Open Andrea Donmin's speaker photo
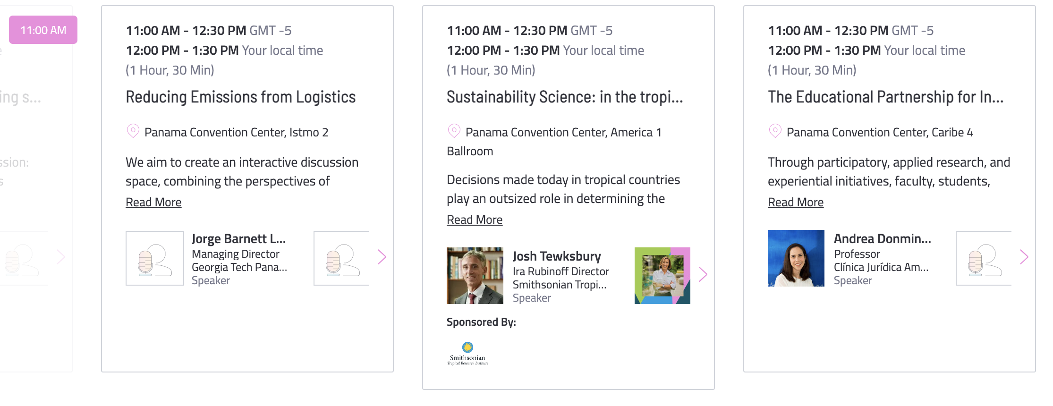Viewport: 1053px width, 406px height. tap(796, 258)
